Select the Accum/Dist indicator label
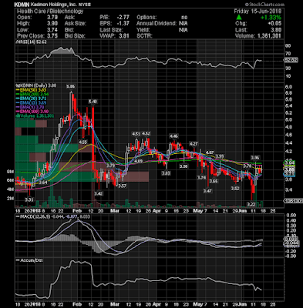Image resolution: width=303 pixels, height=308 pixels. click(29, 260)
